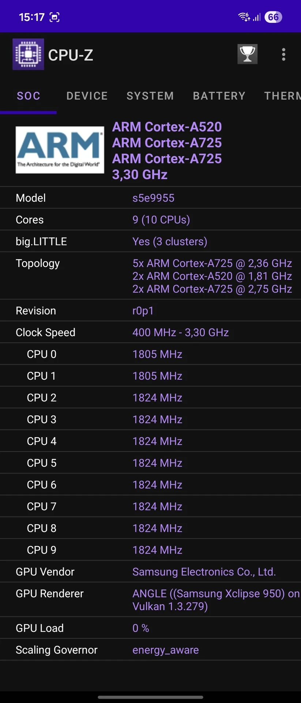Tap the bottom home gesture bar

coord(150,697)
